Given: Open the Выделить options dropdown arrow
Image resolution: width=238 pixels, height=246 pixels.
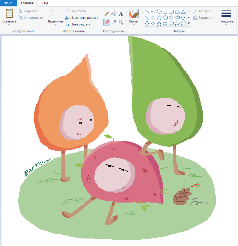Looking at the screenshot, I should coord(55,25).
